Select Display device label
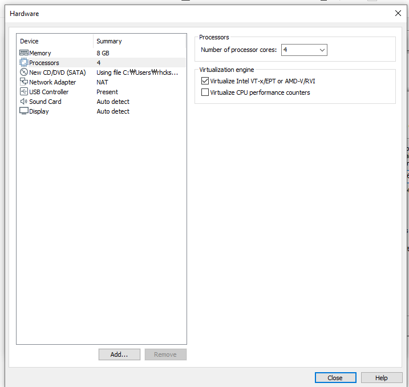Image resolution: width=409 pixels, height=387 pixels. click(x=39, y=111)
